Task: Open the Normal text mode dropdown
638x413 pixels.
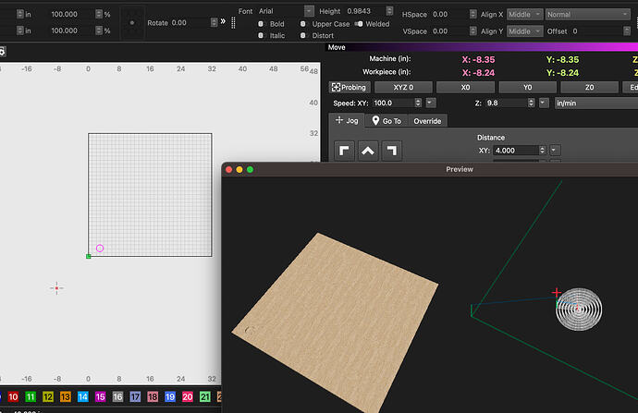Action: (587, 14)
